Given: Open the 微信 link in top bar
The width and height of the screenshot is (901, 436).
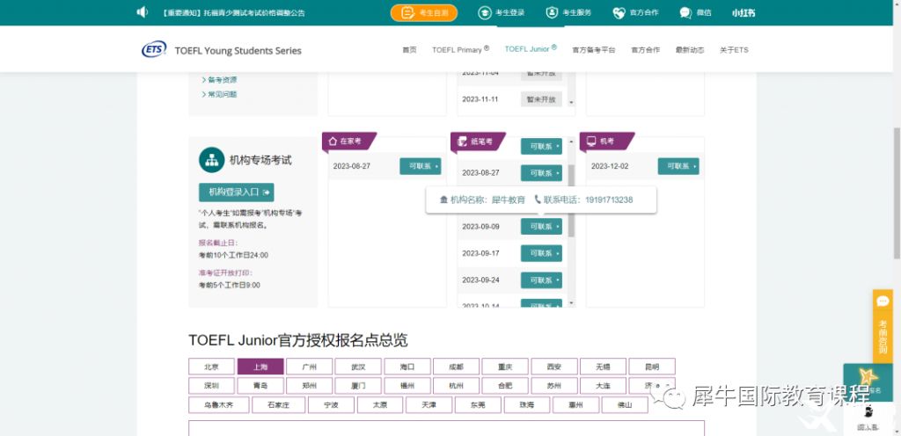Looking at the screenshot, I should click(695, 12).
